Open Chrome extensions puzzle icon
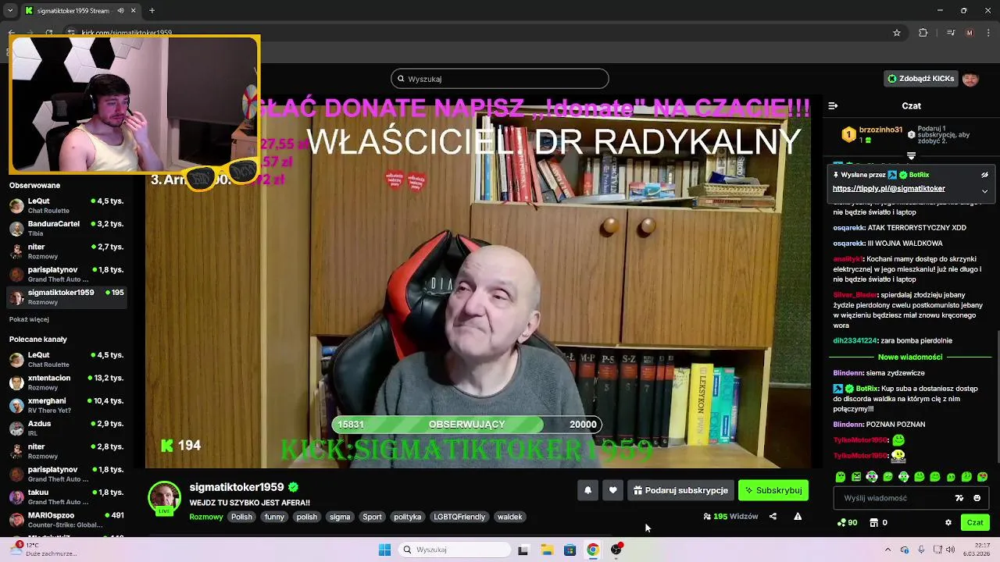The width and height of the screenshot is (1000, 562). 923,33
